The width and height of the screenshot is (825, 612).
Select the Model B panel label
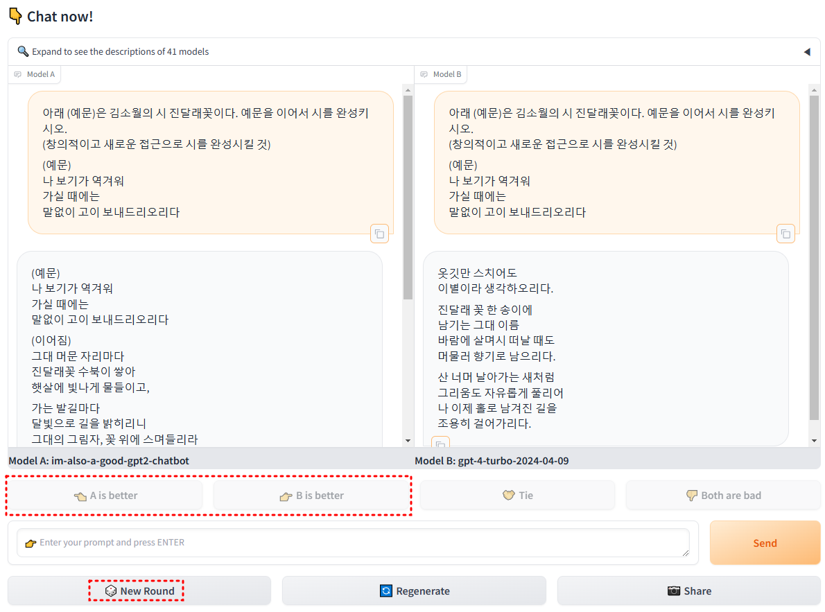(x=441, y=74)
